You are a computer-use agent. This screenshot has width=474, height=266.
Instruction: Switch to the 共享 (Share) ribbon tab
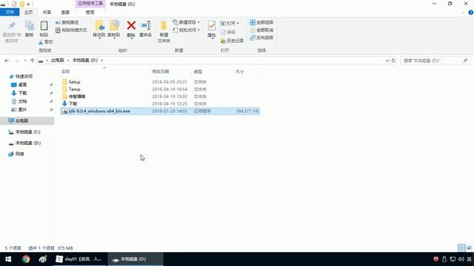(x=47, y=12)
